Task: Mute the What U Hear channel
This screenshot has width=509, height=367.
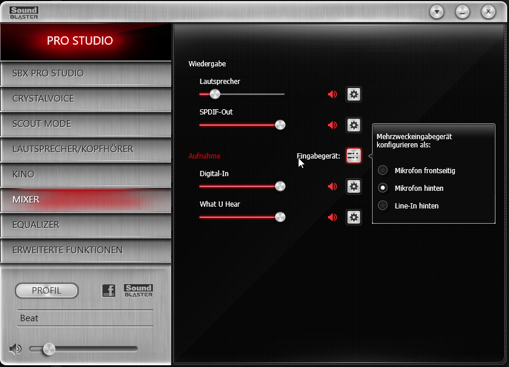Action: pos(333,217)
